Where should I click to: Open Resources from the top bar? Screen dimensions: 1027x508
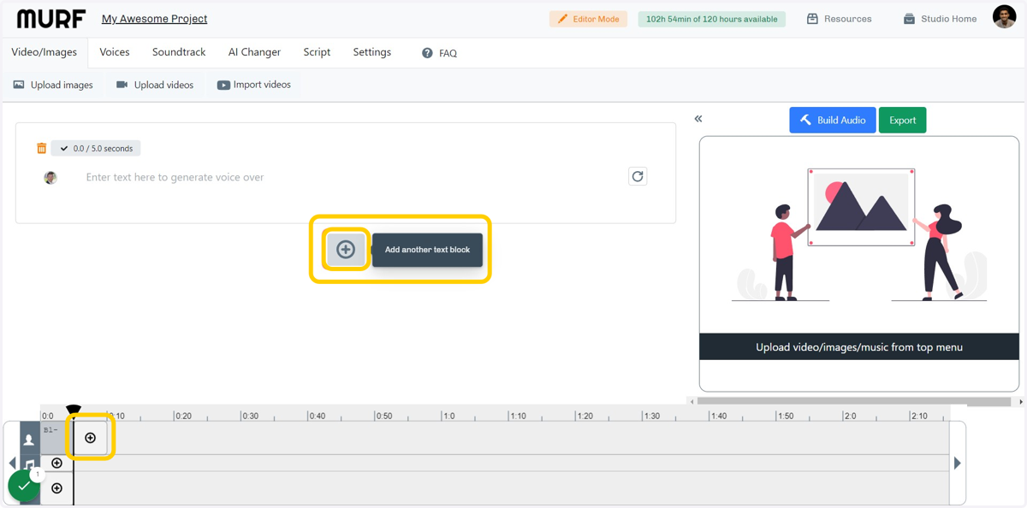coord(839,19)
